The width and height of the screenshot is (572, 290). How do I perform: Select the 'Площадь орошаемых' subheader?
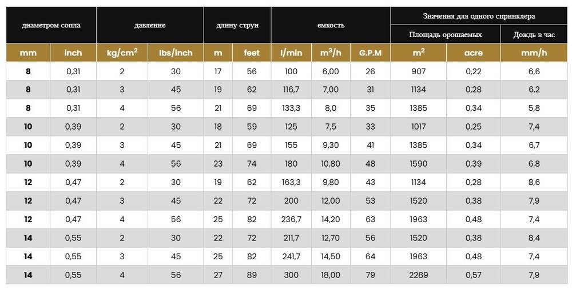tap(445, 35)
